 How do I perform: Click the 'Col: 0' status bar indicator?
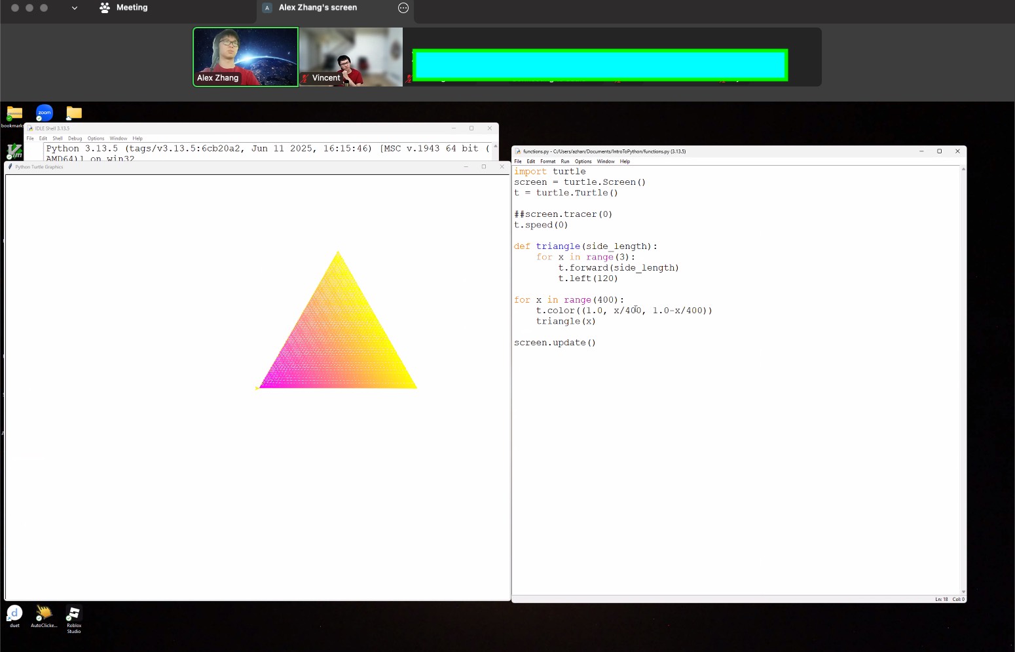coord(958,599)
